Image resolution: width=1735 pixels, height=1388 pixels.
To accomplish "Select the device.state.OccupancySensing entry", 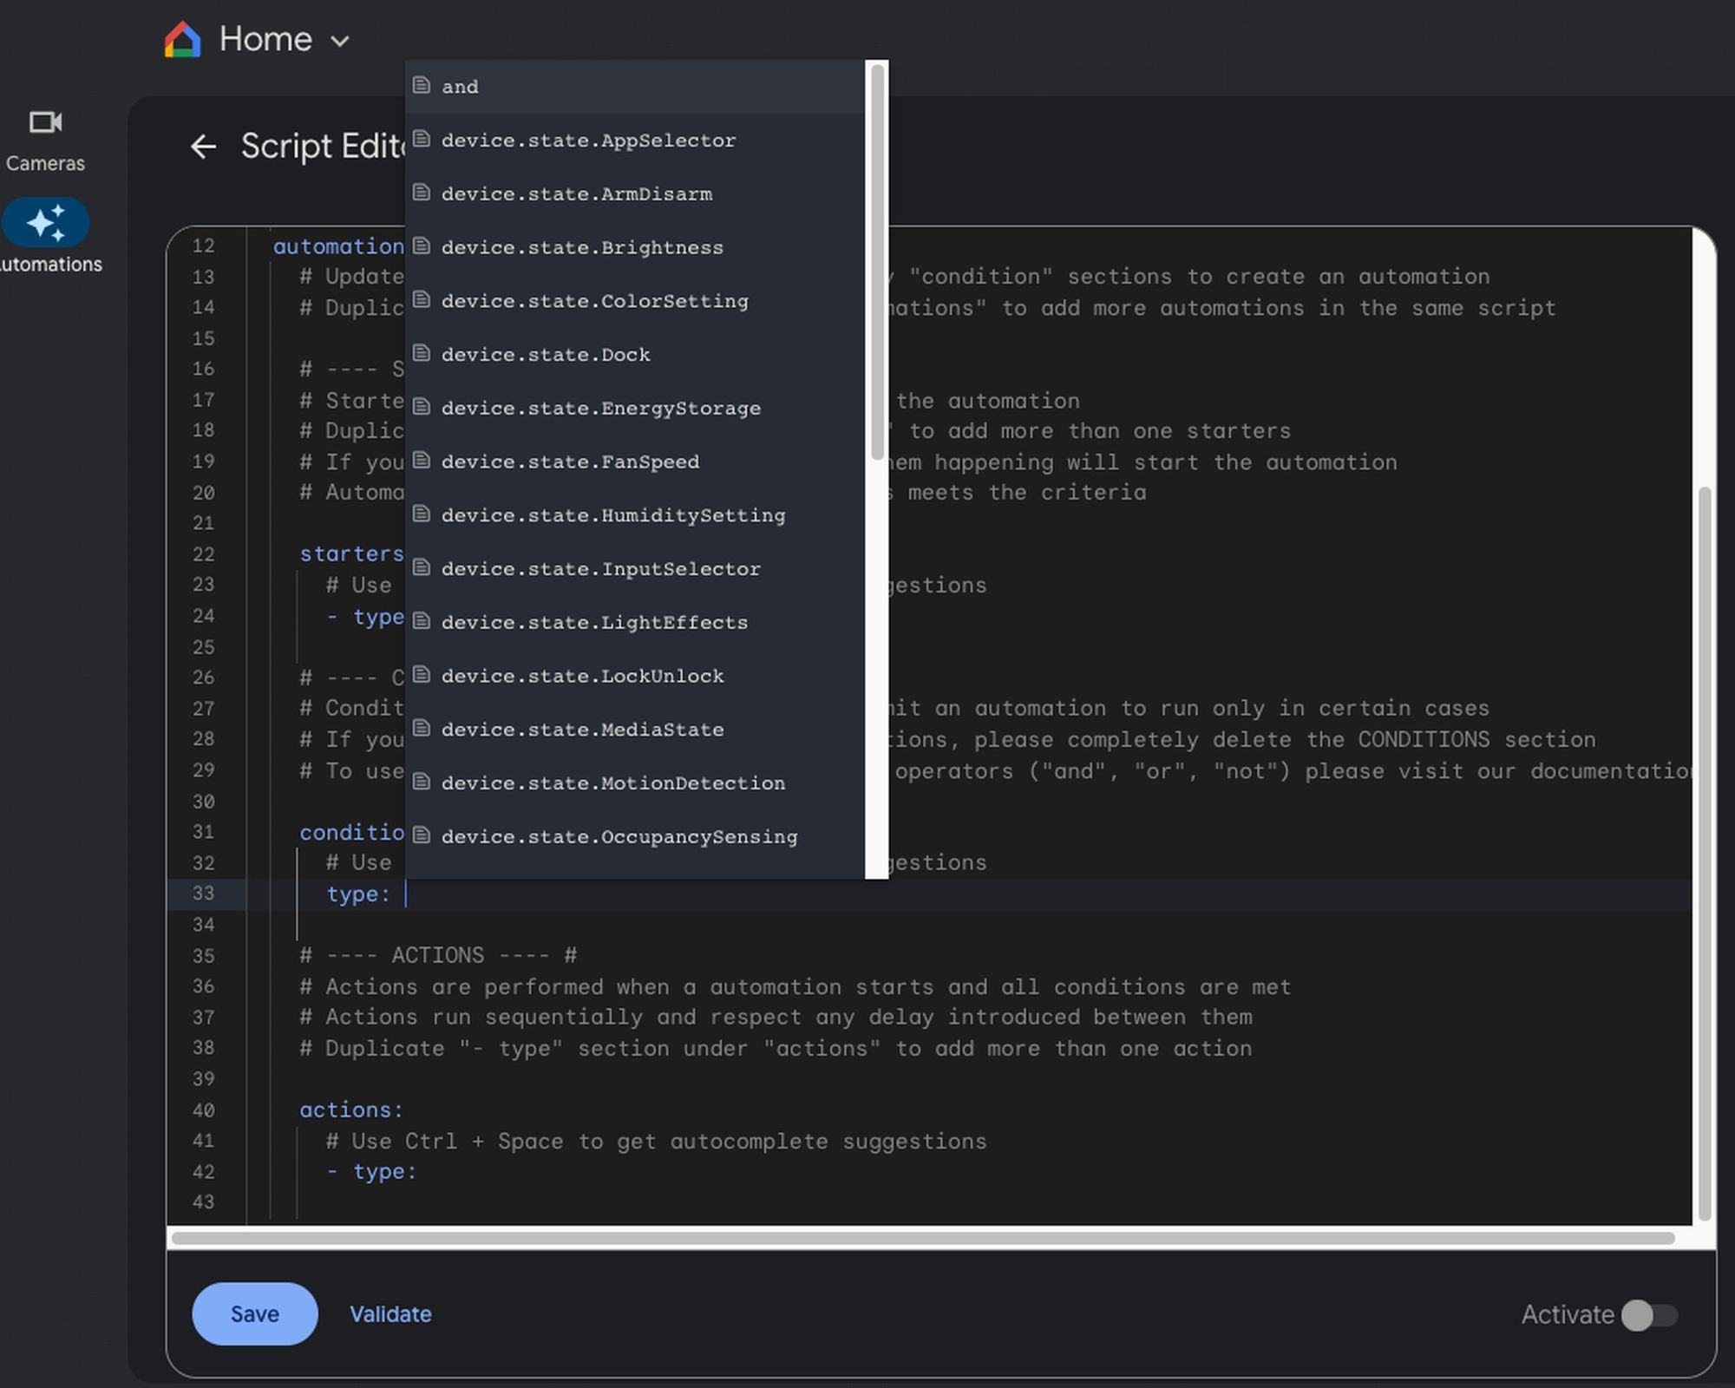I will pyautogui.click(x=619, y=836).
